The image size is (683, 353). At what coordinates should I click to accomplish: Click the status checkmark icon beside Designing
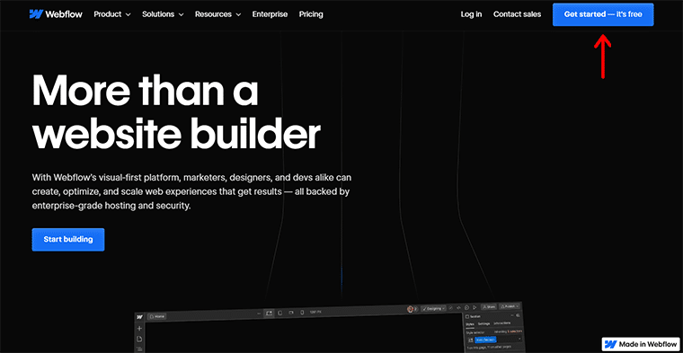point(451,308)
